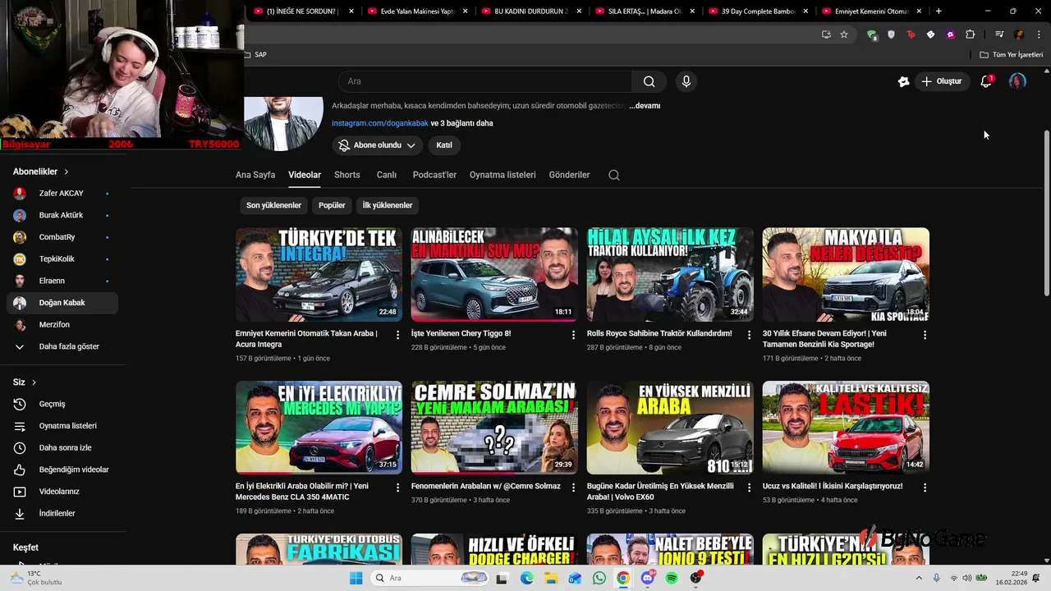Open video title En İyi Elektrikli Araba Olabilir mi
Viewport: 1051px width, 591px height.
coord(302,492)
